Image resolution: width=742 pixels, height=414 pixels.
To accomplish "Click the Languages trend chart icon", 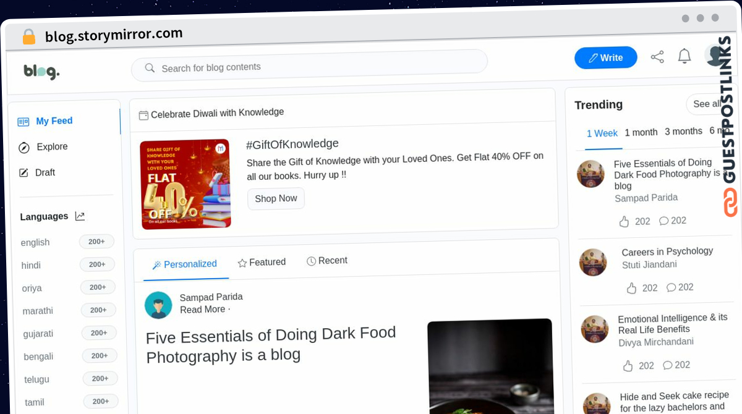I will coord(80,216).
